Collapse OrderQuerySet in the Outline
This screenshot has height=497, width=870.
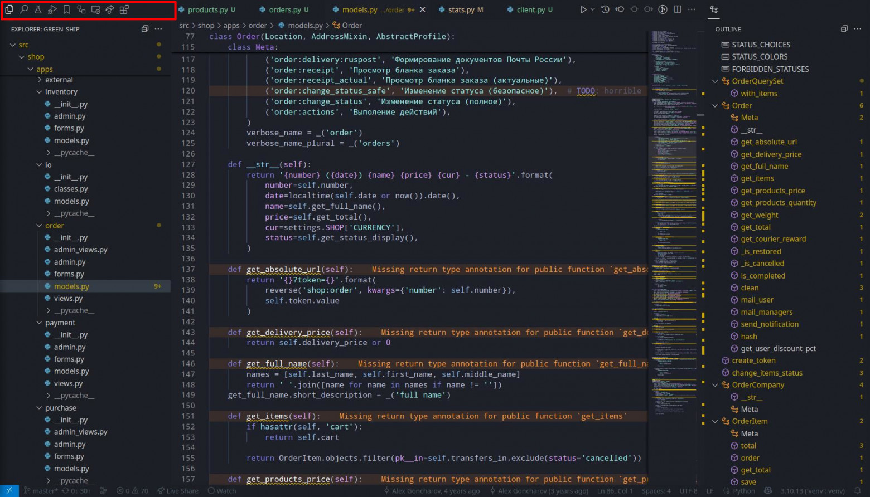(x=716, y=81)
